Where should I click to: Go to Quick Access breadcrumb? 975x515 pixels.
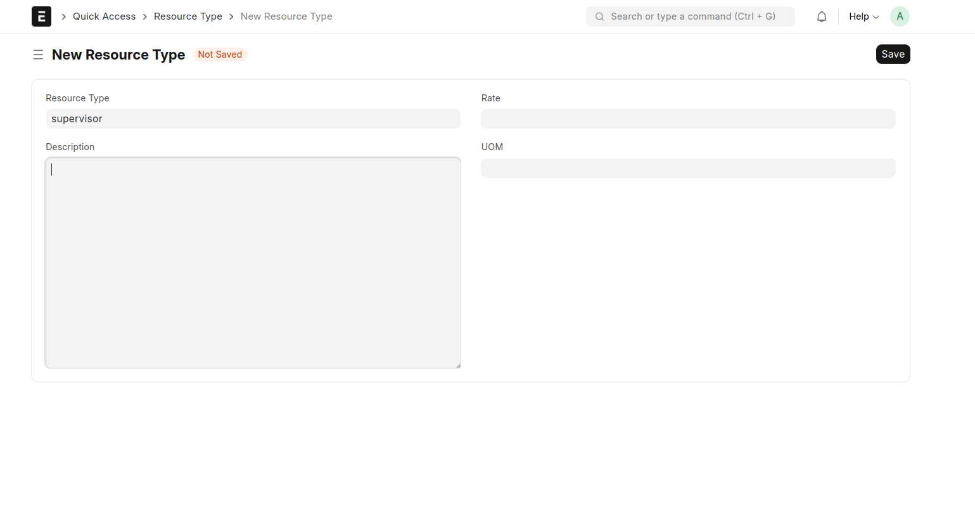pos(104,16)
